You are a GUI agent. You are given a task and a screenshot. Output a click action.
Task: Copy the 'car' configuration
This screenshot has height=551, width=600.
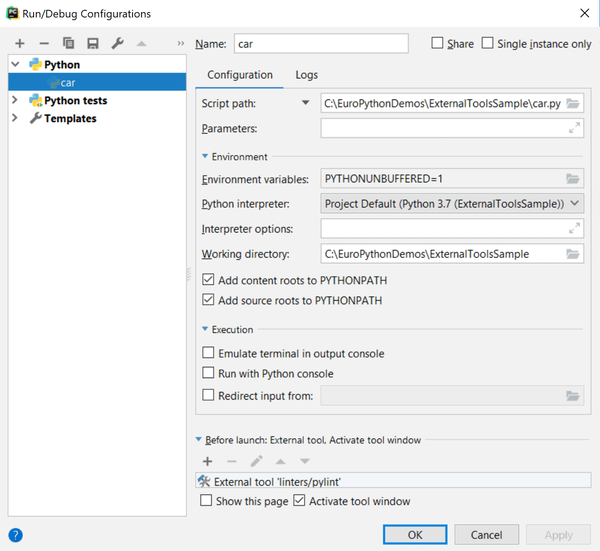pos(68,43)
